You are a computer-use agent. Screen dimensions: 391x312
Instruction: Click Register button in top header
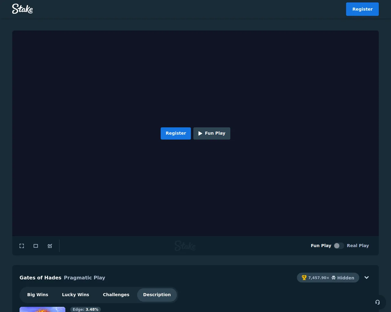(x=362, y=9)
